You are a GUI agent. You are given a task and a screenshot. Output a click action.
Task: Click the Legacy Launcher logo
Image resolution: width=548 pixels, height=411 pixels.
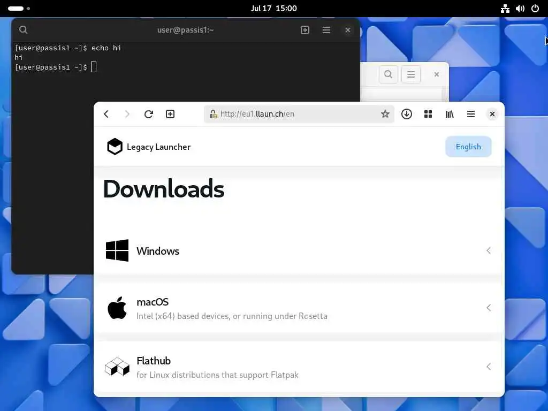click(115, 147)
